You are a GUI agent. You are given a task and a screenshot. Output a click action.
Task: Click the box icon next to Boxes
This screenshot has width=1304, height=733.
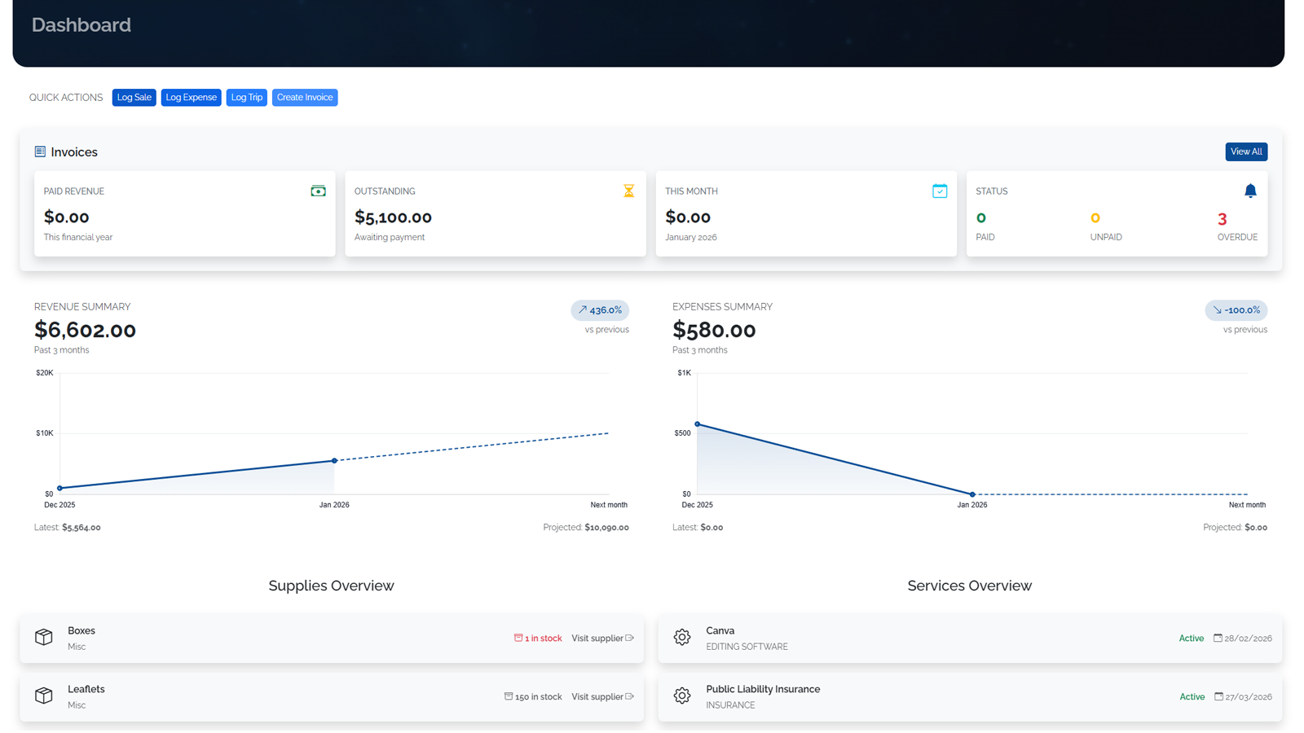[44, 637]
